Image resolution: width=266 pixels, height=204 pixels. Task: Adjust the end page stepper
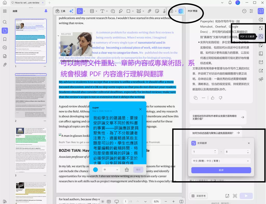pos(248,152)
